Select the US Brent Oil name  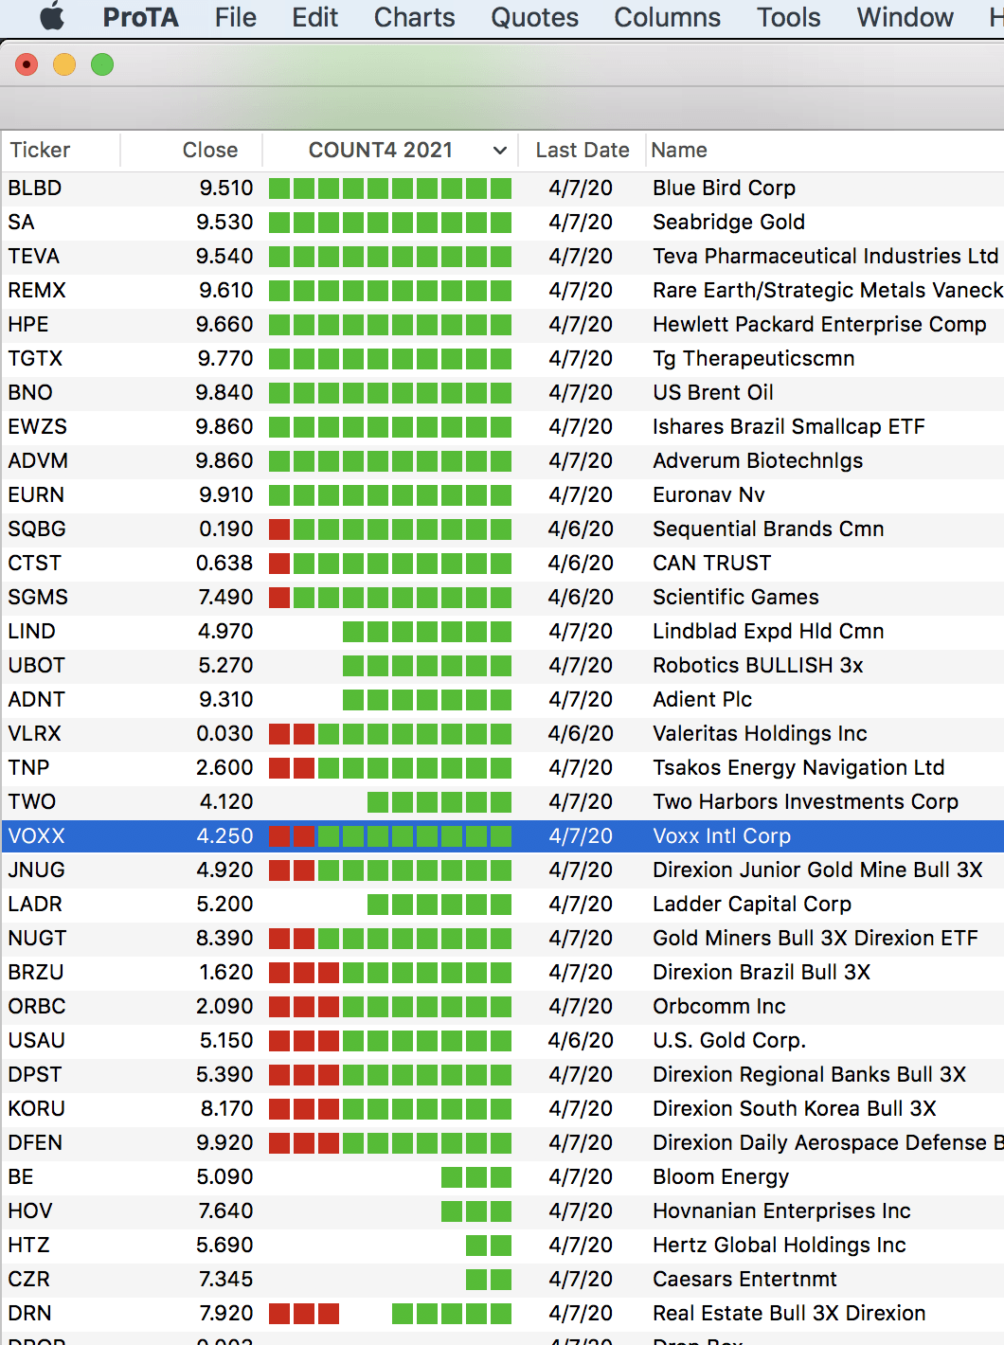click(x=712, y=393)
